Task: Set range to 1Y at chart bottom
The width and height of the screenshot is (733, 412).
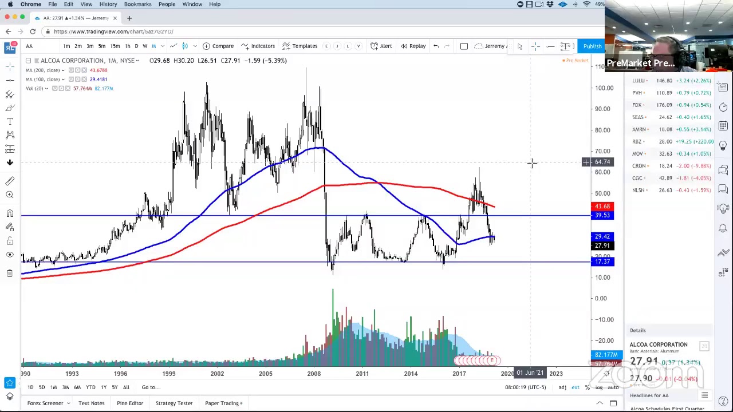Action: tap(104, 387)
